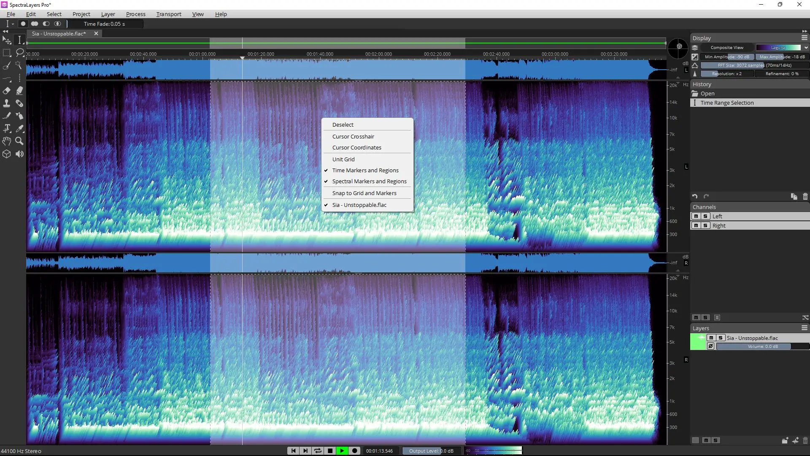Select the Zoom magnifier tool

pyautogui.click(x=19, y=141)
